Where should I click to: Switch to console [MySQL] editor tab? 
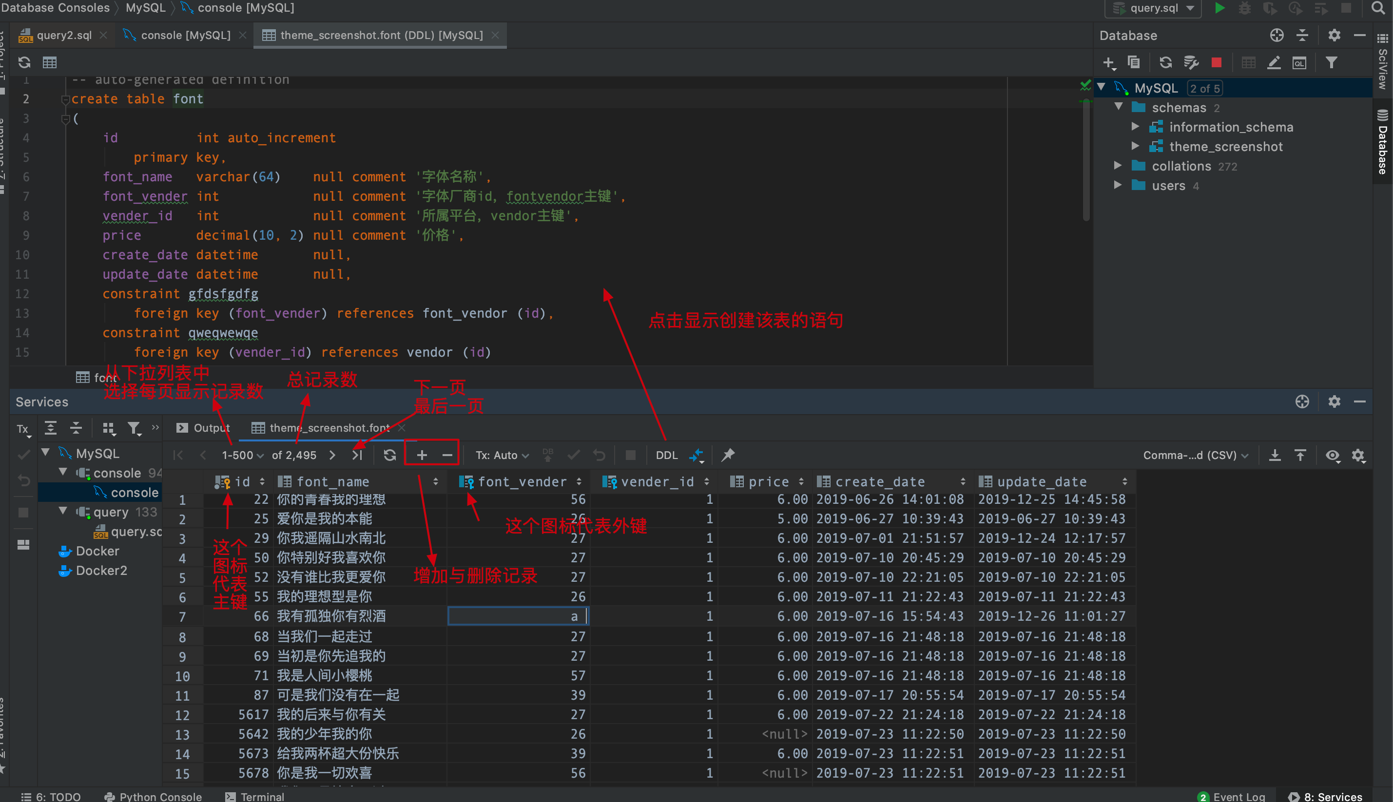point(185,35)
